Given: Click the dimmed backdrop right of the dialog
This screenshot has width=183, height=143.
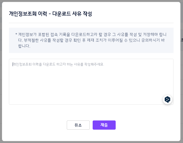Looking at the screenshot, I should (182, 72).
